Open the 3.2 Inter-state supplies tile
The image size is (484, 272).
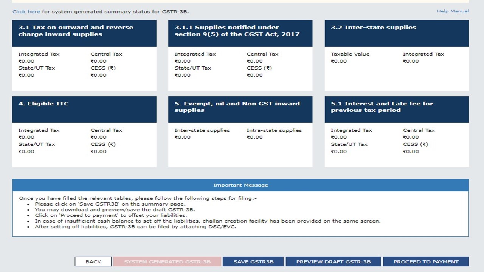397,55
